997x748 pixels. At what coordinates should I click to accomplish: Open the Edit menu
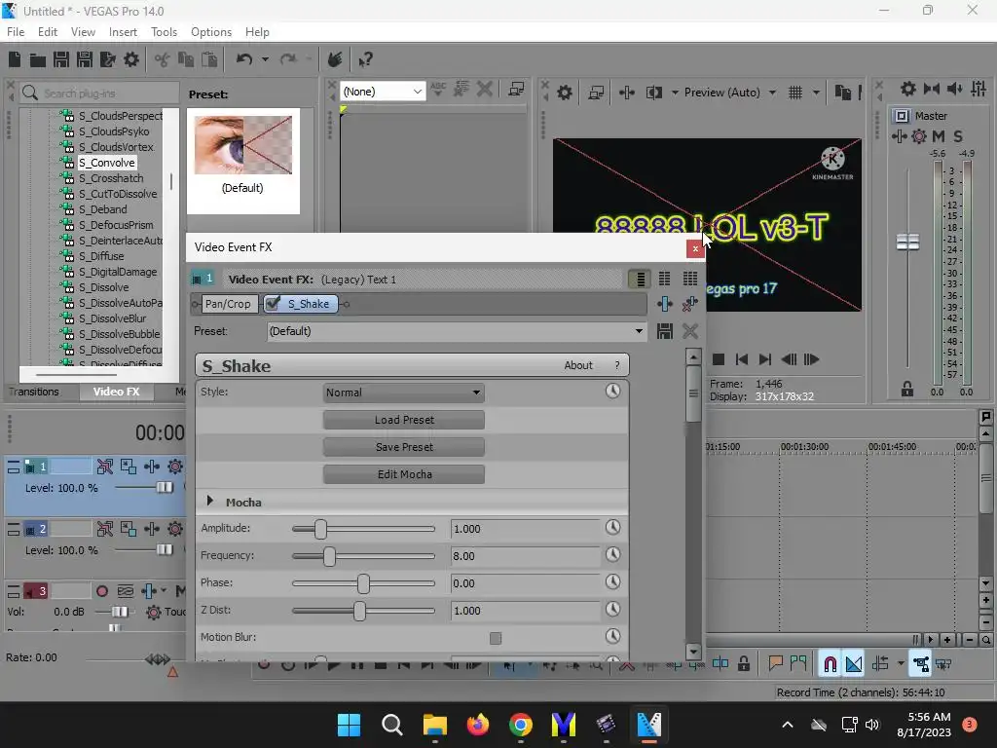click(48, 32)
